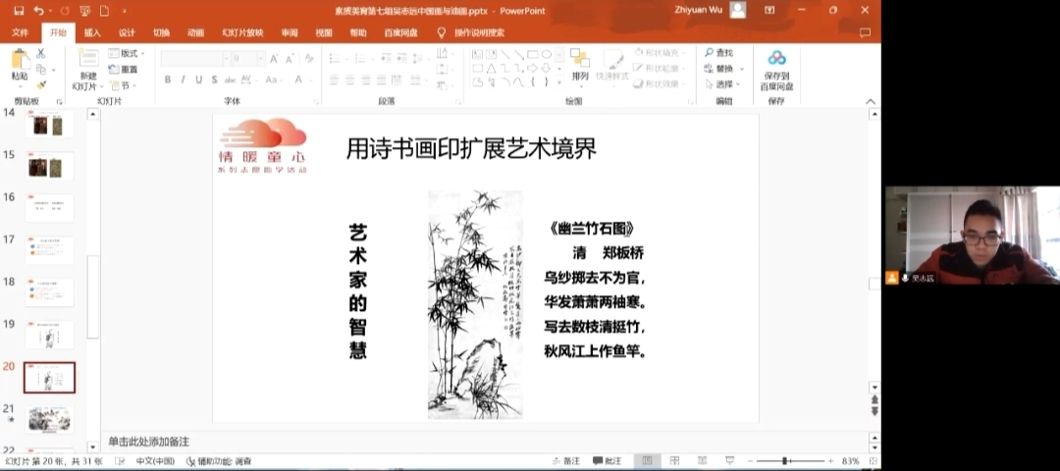This screenshot has height=471, width=1060.
Task: Select the right arrow shape in gallery
Action: click(533, 69)
